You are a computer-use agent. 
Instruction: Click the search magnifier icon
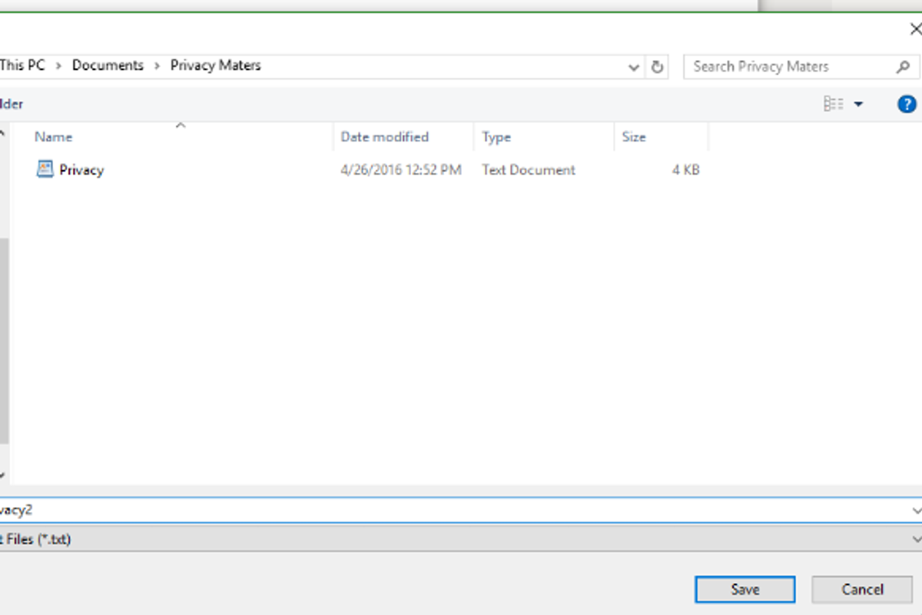(x=904, y=67)
